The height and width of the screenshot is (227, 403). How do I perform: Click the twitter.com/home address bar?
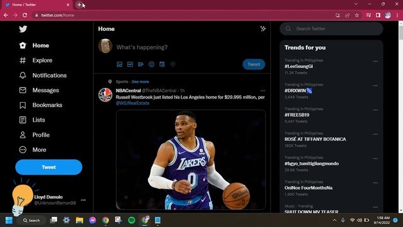point(57,15)
